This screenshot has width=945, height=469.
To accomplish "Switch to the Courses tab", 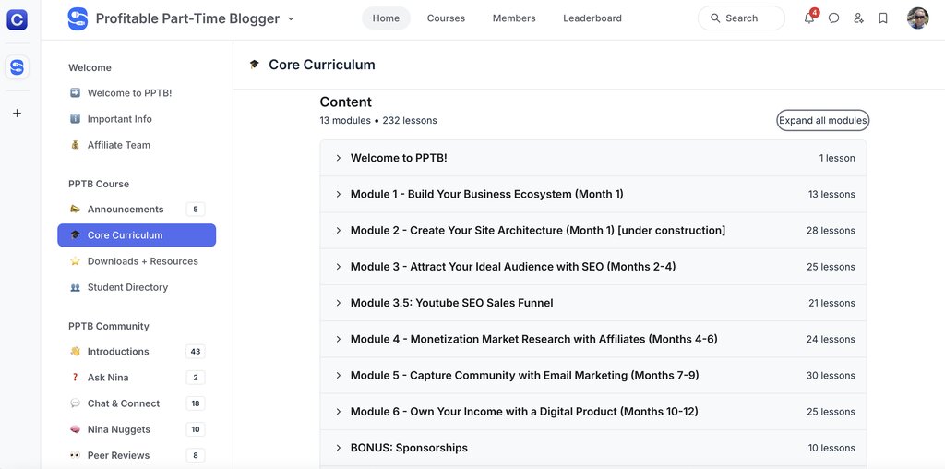I will point(446,18).
